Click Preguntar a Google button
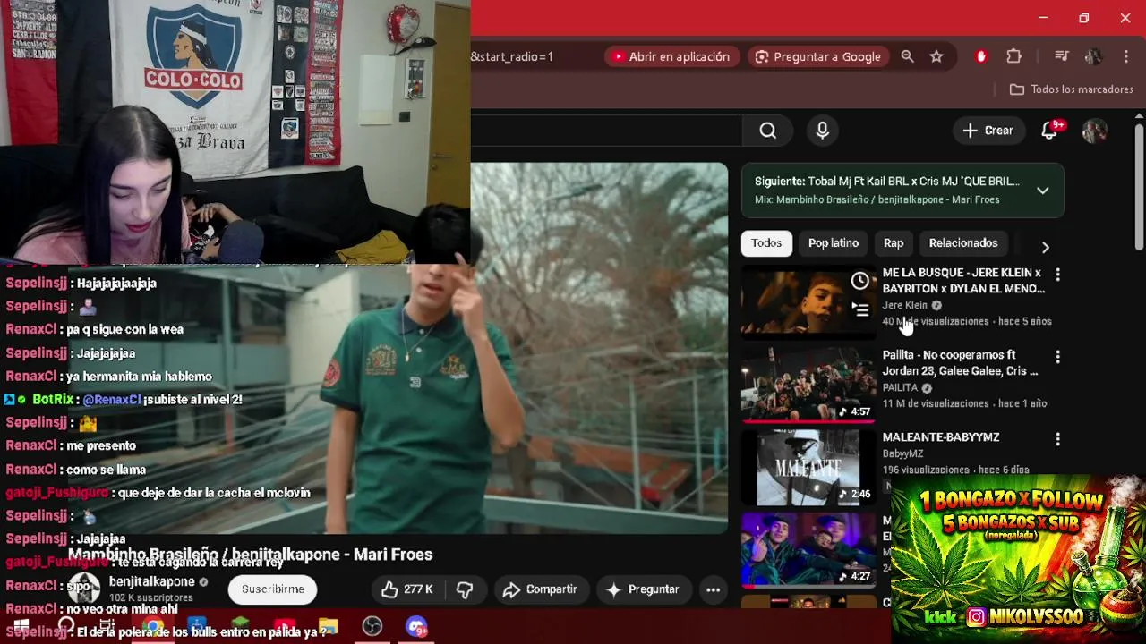The image size is (1146, 644). tap(818, 56)
